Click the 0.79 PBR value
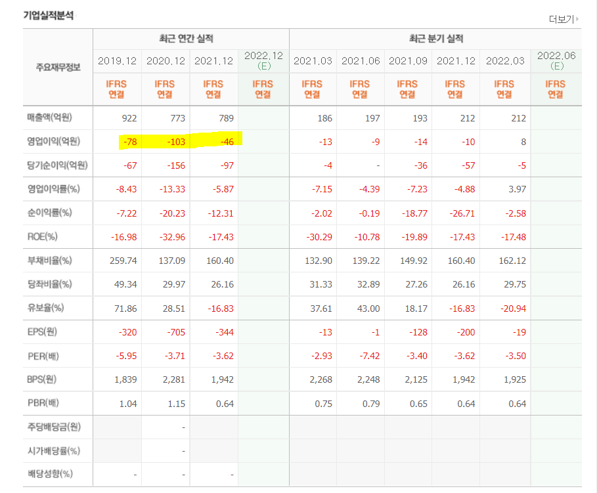 [x=371, y=404]
